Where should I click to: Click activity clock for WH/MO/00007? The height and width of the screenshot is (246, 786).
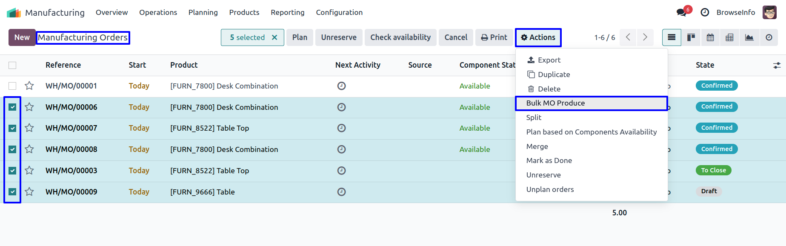341,128
